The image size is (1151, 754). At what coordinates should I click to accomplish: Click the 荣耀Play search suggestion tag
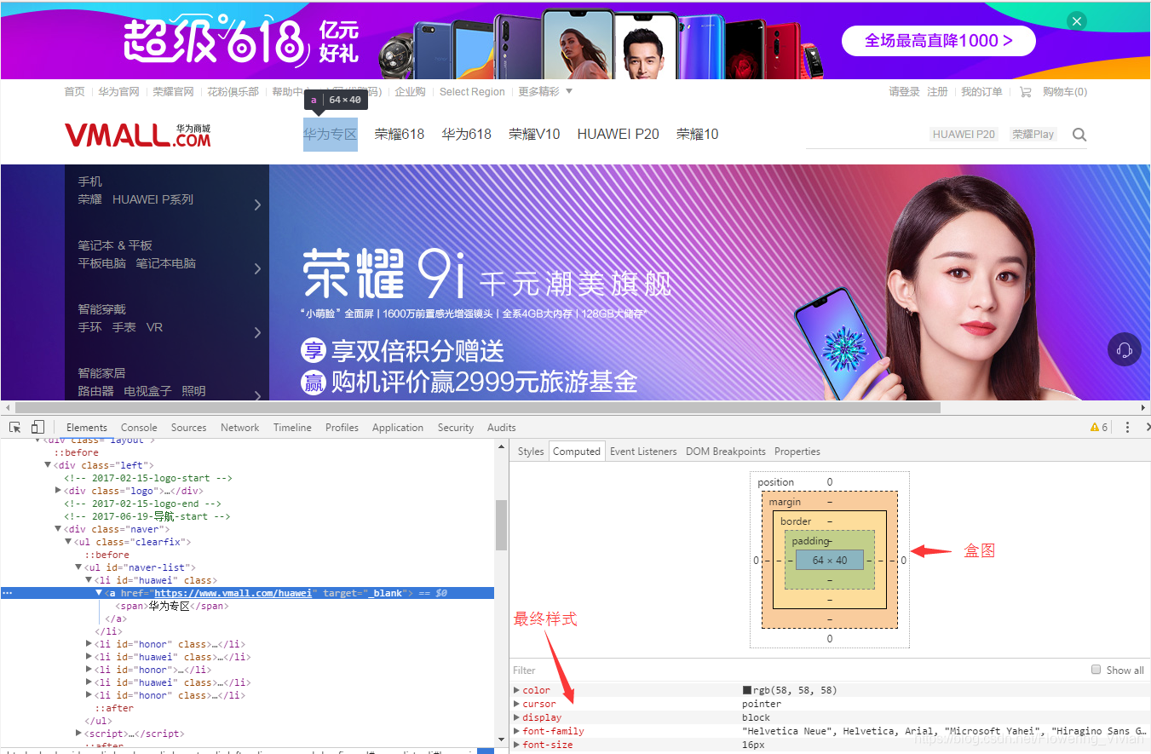pos(1033,134)
